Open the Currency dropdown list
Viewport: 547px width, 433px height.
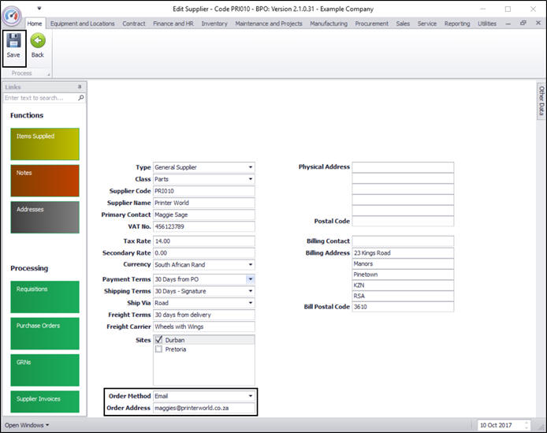251,265
